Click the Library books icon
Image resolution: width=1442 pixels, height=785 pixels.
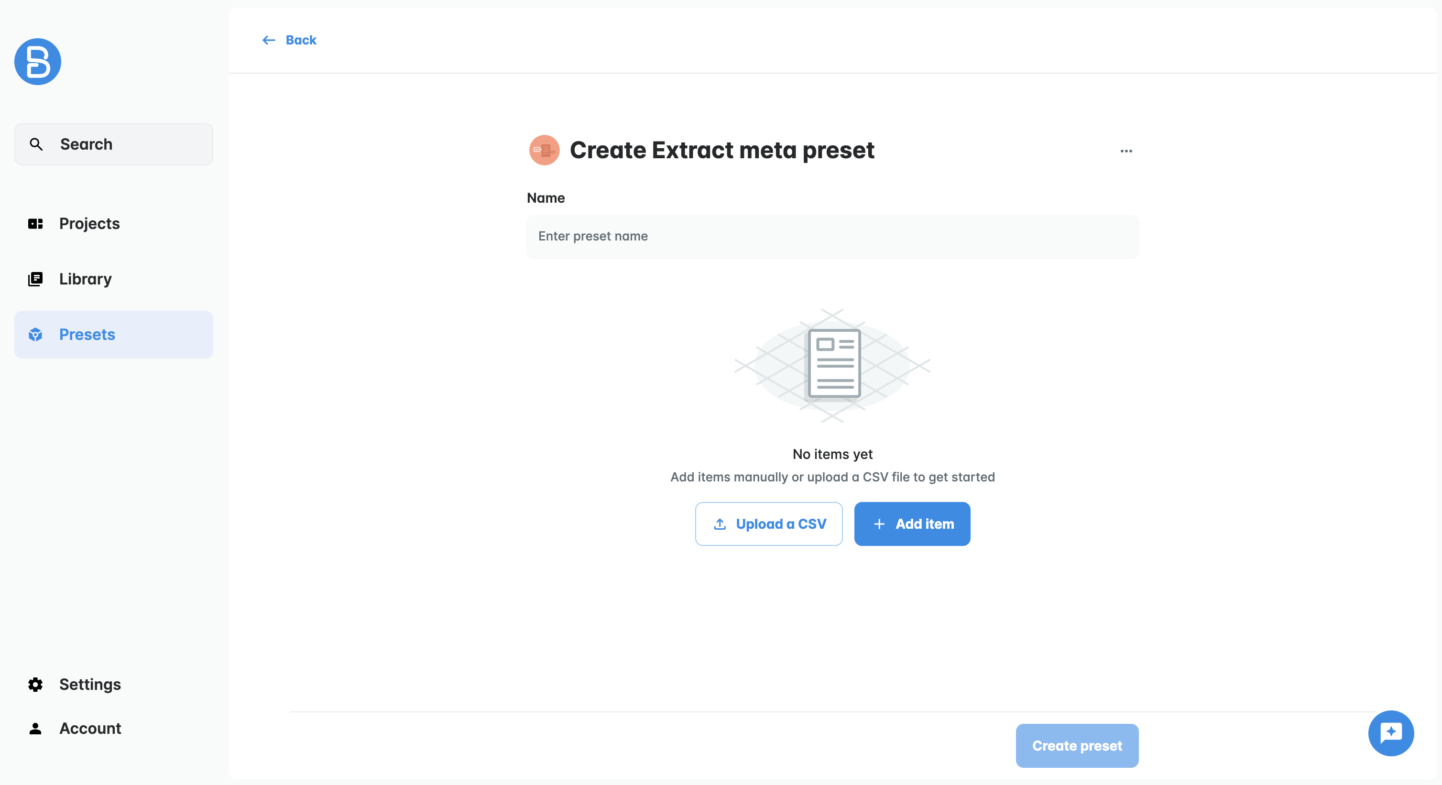(35, 279)
